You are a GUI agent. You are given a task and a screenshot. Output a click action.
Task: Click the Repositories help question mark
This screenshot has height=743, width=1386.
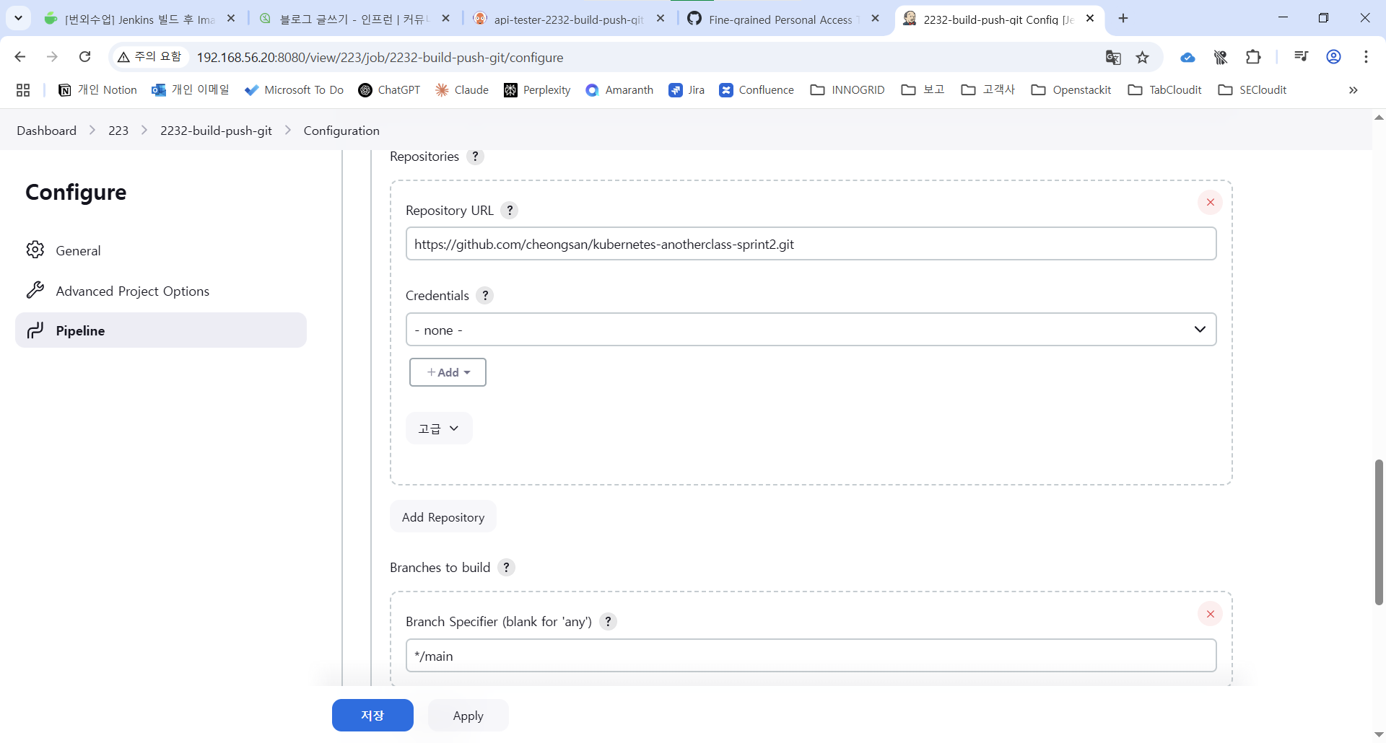[x=475, y=157]
